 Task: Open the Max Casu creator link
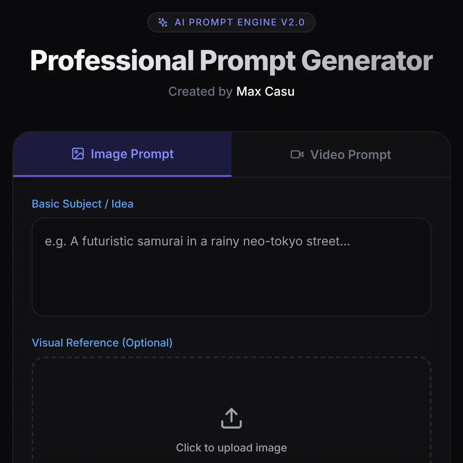tap(265, 91)
